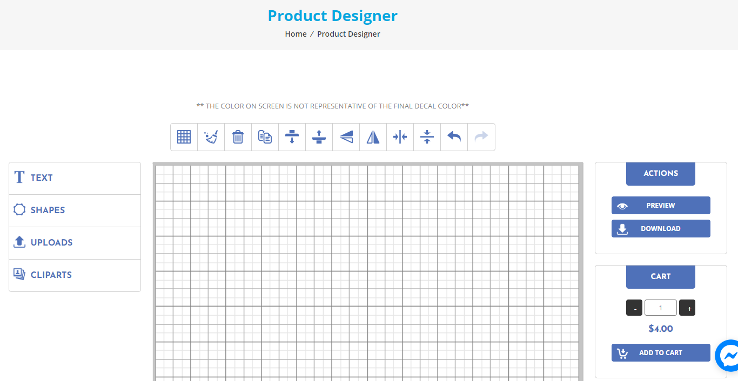Delete the selected object with the trash icon

(x=238, y=137)
